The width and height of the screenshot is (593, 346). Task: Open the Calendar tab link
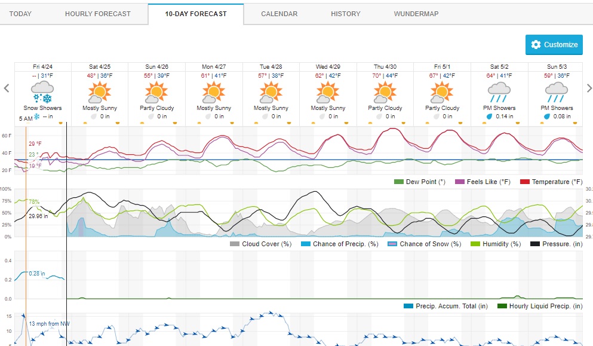tap(279, 14)
